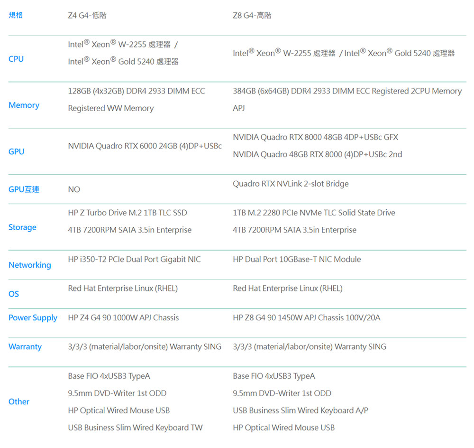The width and height of the screenshot is (474, 448).
Task: Click the Memory row label
Action: pyautogui.click(x=24, y=105)
